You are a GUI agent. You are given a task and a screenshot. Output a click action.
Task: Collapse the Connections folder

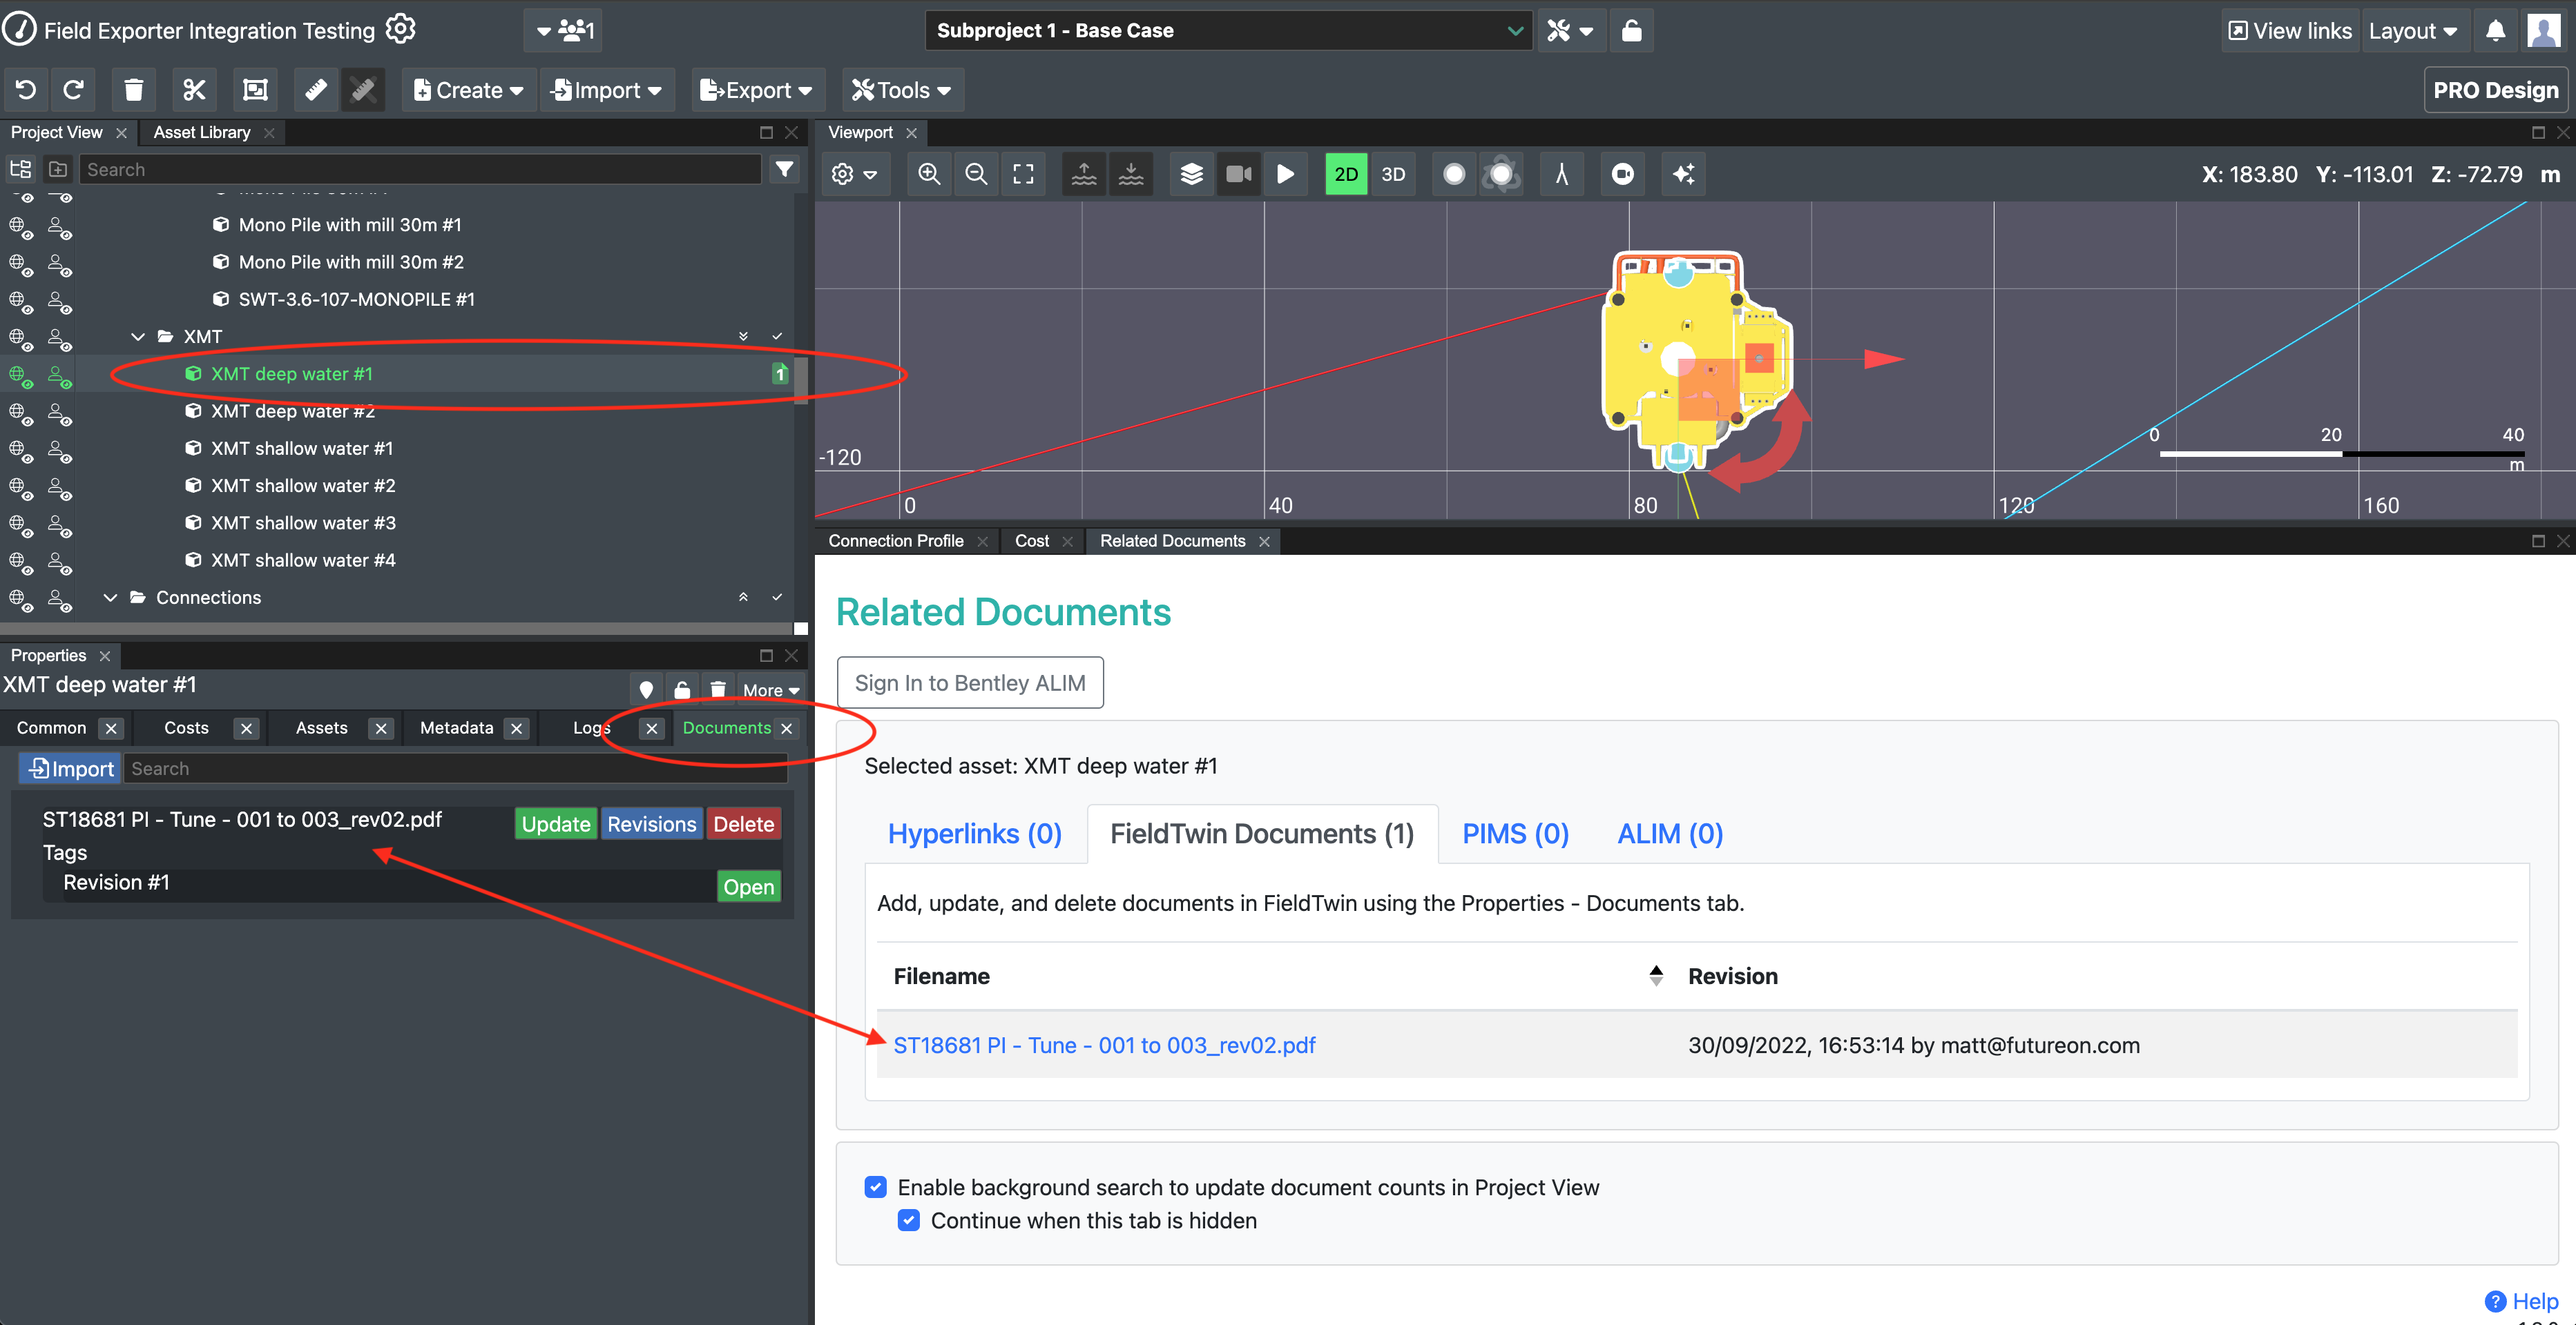pyautogui.click(x=110, y=598)
